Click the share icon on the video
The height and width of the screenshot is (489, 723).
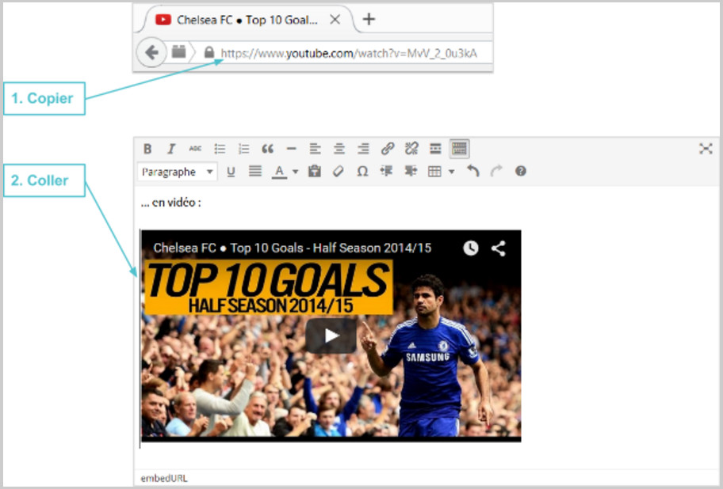pos(499,248)
